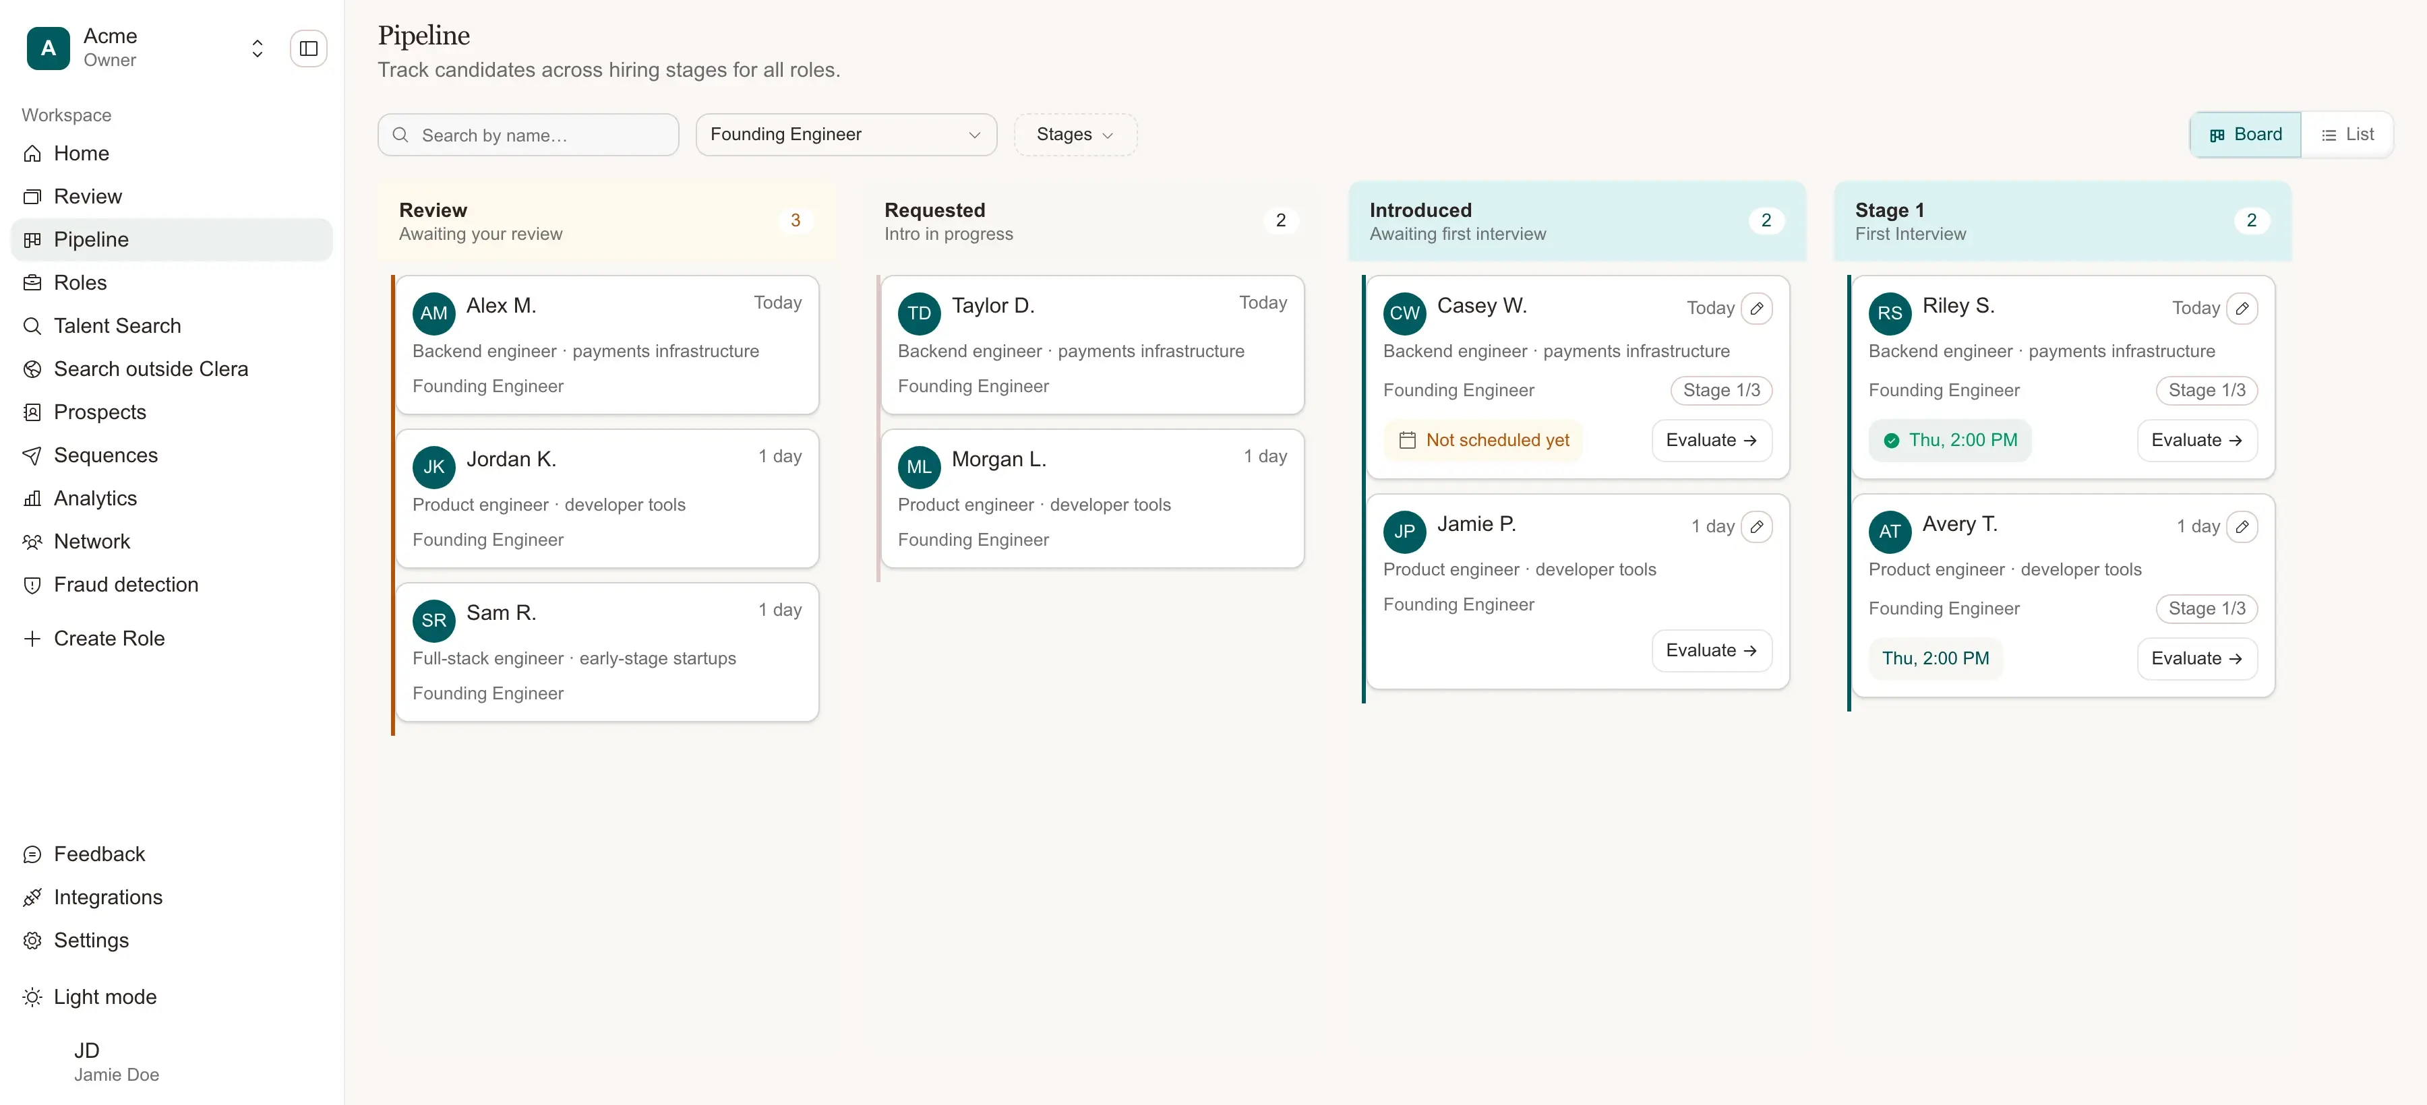The width and height of the screenshot is (2427, 1105).
Task: Toggle Light mode theme
Action: pyautogui.click(x=171, y=998)
